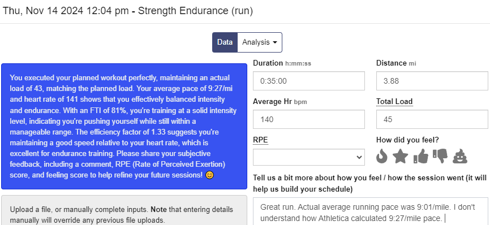Click the Duration field showing 0:35:00
Screen dimensions: 490x225
309,81
